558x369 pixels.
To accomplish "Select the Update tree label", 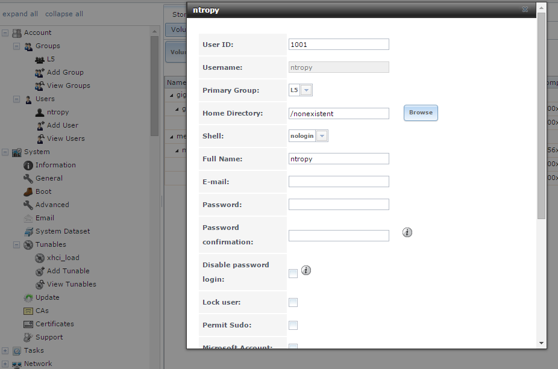I will point(48,297).
